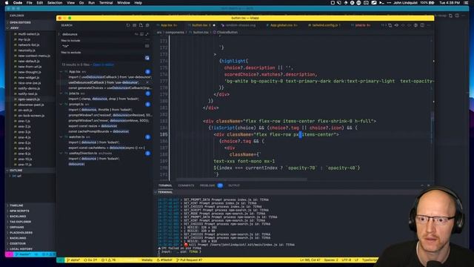Expand the TAG EXPLORER section
The image size is (474, 267).
pos(19,222)
